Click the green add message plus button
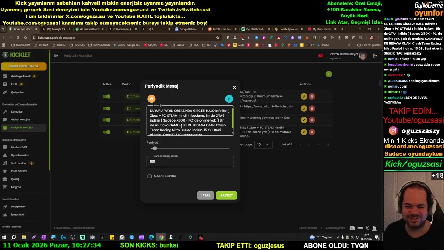 [x=329, y=74]
